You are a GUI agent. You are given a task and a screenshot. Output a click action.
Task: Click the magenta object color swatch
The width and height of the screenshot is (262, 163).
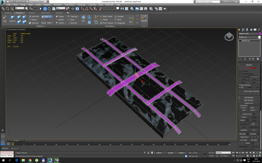[260, 34]
